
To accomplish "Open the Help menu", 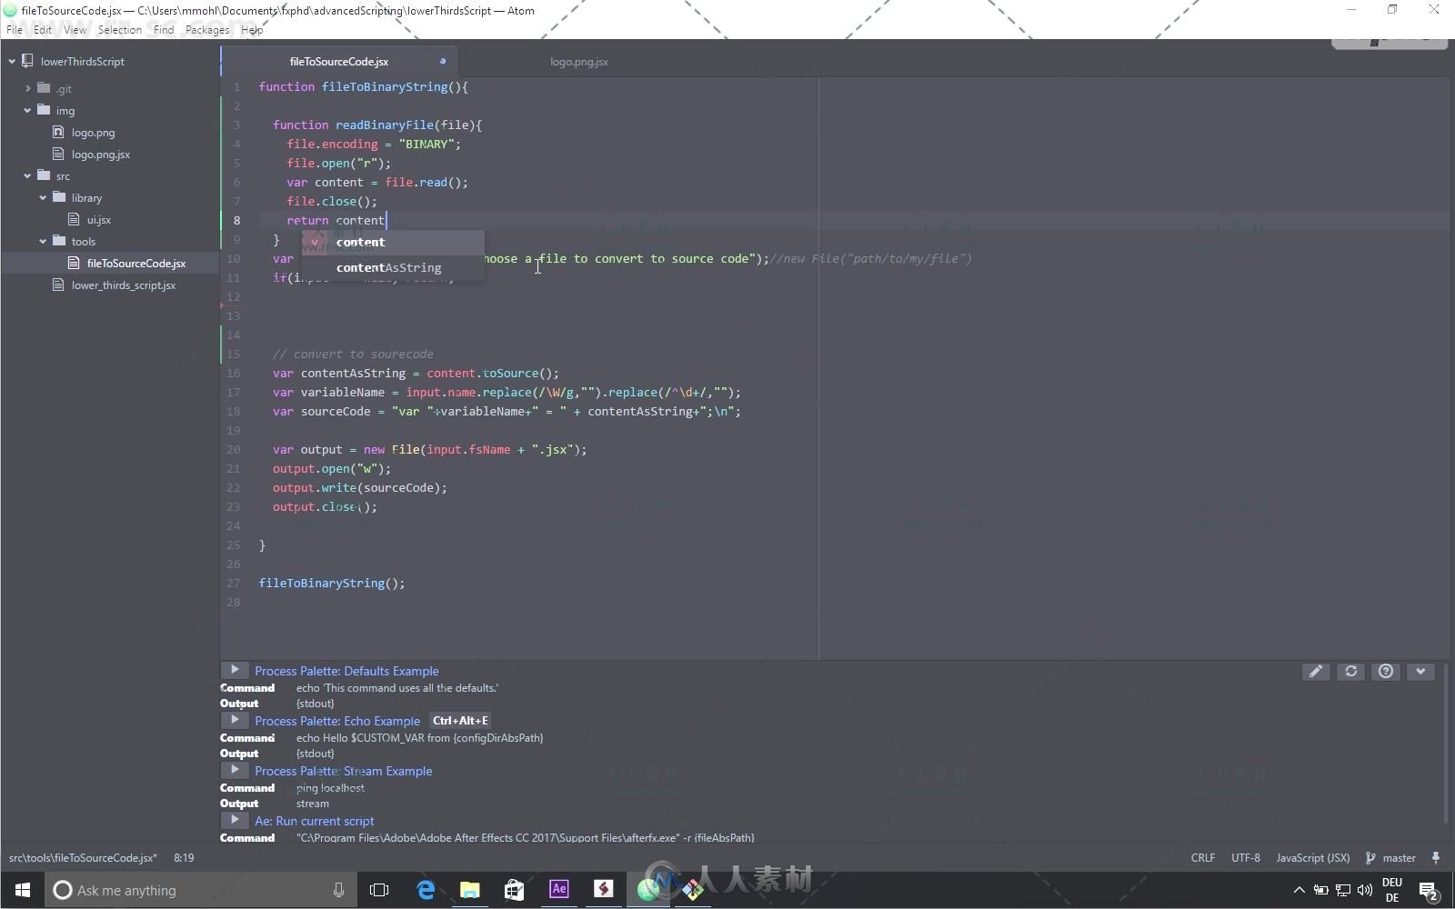I will pos(252,29).
